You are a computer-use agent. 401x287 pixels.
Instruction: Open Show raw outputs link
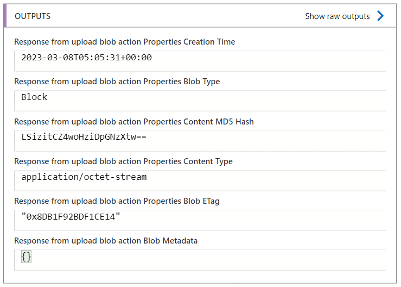click(338, 16)
